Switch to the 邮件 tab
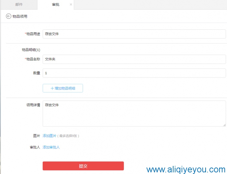Screen dimensions: 227x174 click(x=19, y=5)
